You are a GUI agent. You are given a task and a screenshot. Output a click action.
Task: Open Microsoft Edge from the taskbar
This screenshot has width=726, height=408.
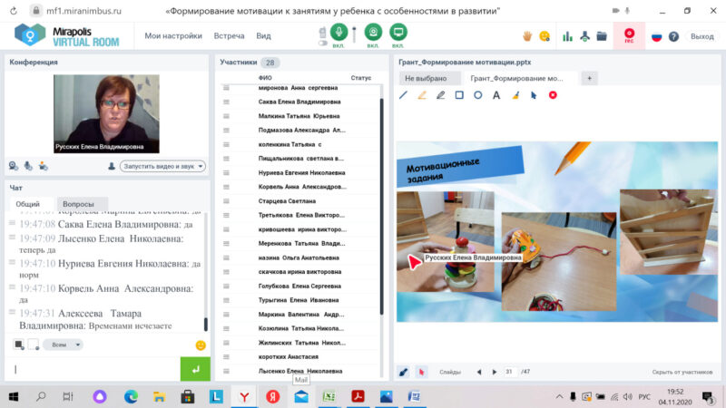click(131, 396)
